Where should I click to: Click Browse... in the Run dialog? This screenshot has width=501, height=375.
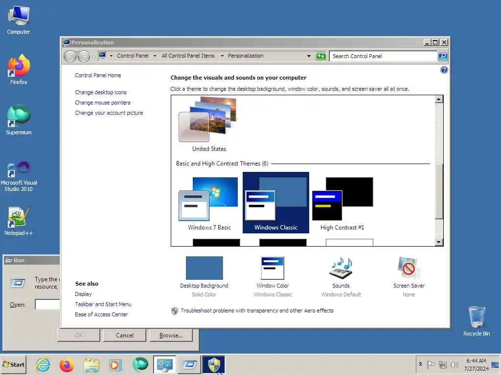[x=171, y=335]
